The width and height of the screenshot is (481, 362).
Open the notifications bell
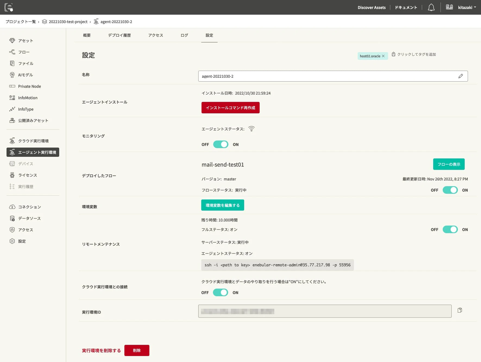(x=431, y=7)
